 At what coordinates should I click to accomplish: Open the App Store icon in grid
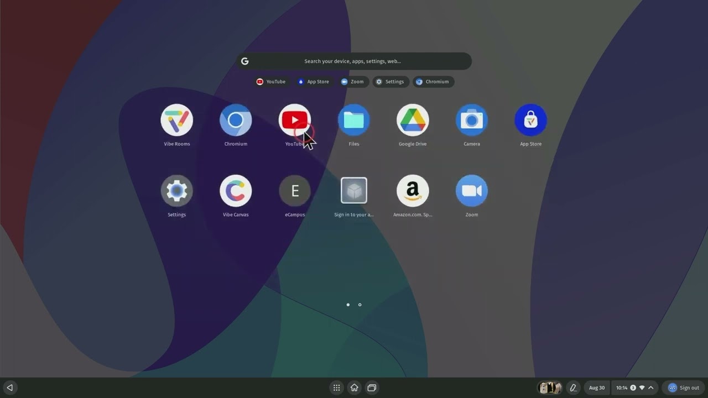pos(530,120)
